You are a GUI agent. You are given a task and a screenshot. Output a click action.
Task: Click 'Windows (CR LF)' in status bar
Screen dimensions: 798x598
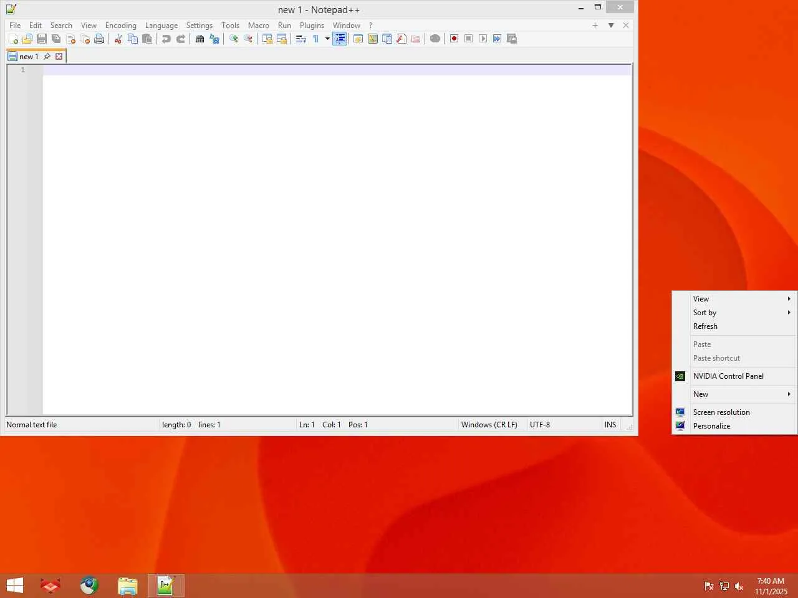tap(489, 425)
